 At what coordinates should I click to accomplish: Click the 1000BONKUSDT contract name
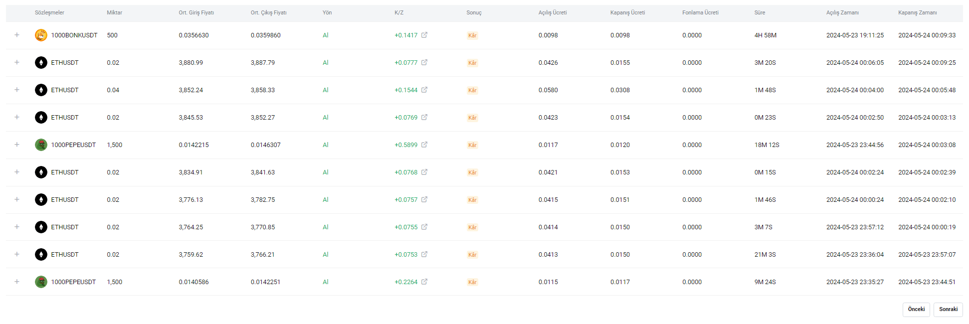(74, 35)
